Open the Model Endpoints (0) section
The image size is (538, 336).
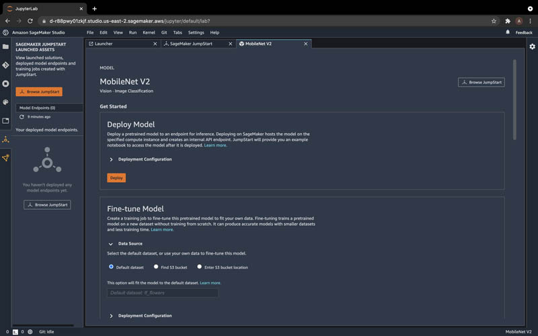click(x=49, y=108)
